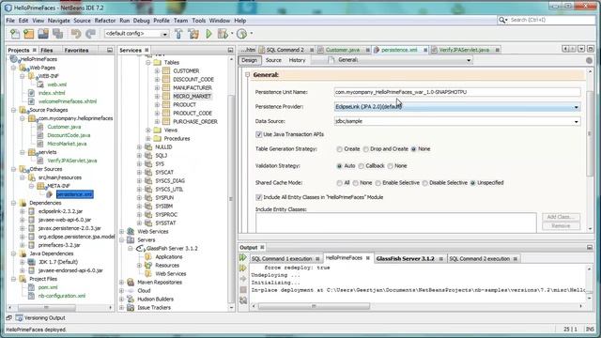
Task: Click the Debug Project toolbar icon
Action: (x=223, y=34)
